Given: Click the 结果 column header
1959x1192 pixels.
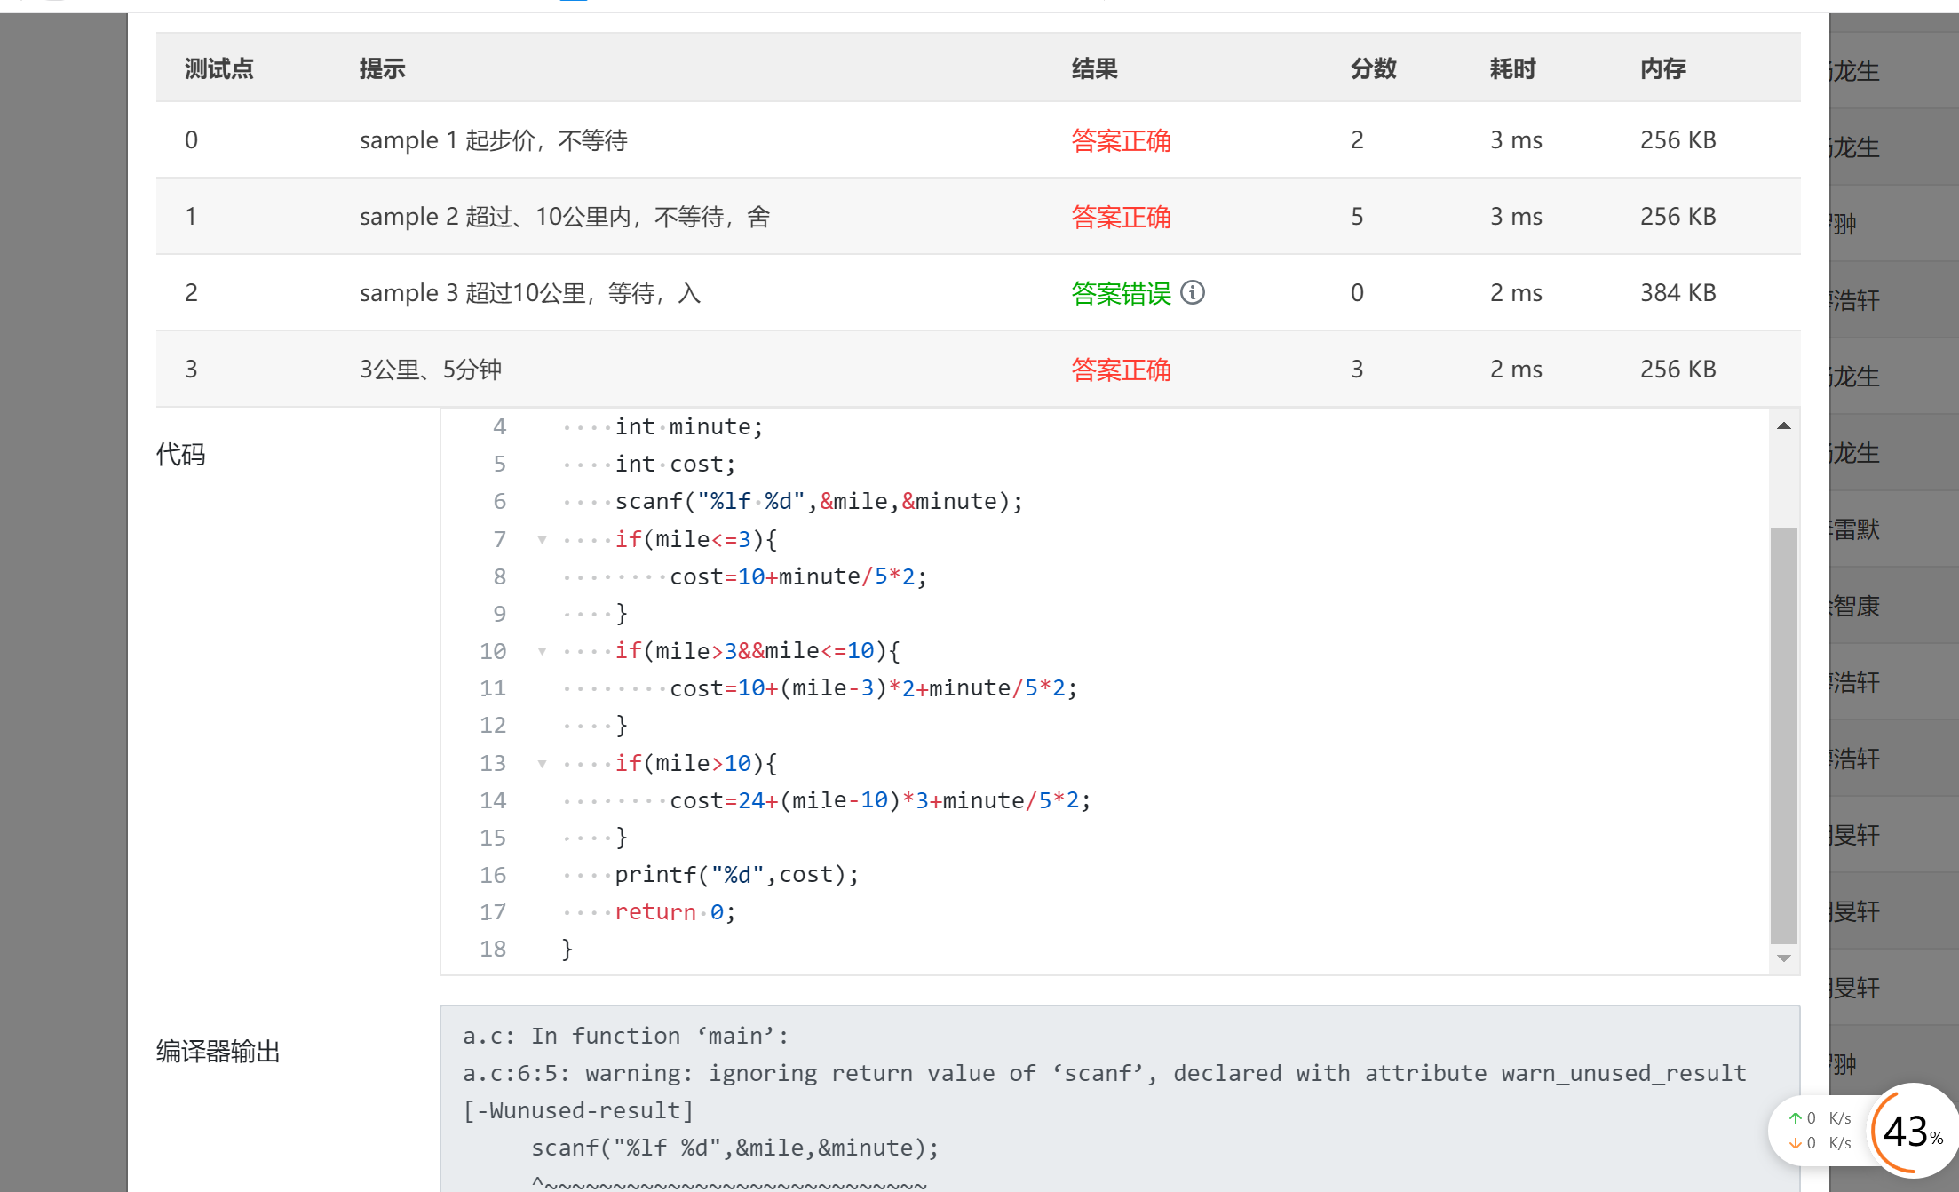Looking at the screenshot, I should 1094,68.
